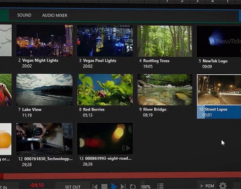Toggle loop playback mode
Screen dimensions: 241x189
[x=133, y=187]
